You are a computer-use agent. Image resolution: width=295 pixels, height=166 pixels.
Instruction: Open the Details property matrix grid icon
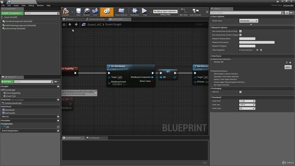pyautogui.click(x=287, y=13)
